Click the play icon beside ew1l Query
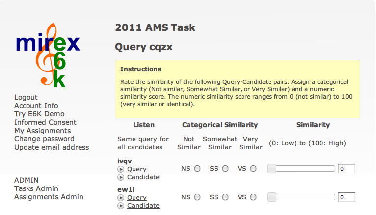The width and height of the screenshot is (376, 215). pos(121,198)
